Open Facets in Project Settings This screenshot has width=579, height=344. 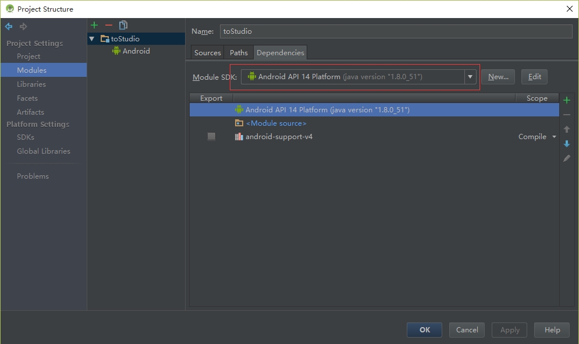tap(27, 98)
